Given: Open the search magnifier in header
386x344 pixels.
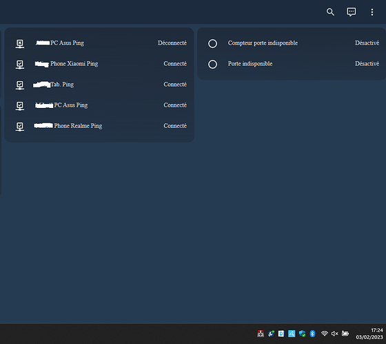Looking at the screenshot, I should click(x=330, y=12).
